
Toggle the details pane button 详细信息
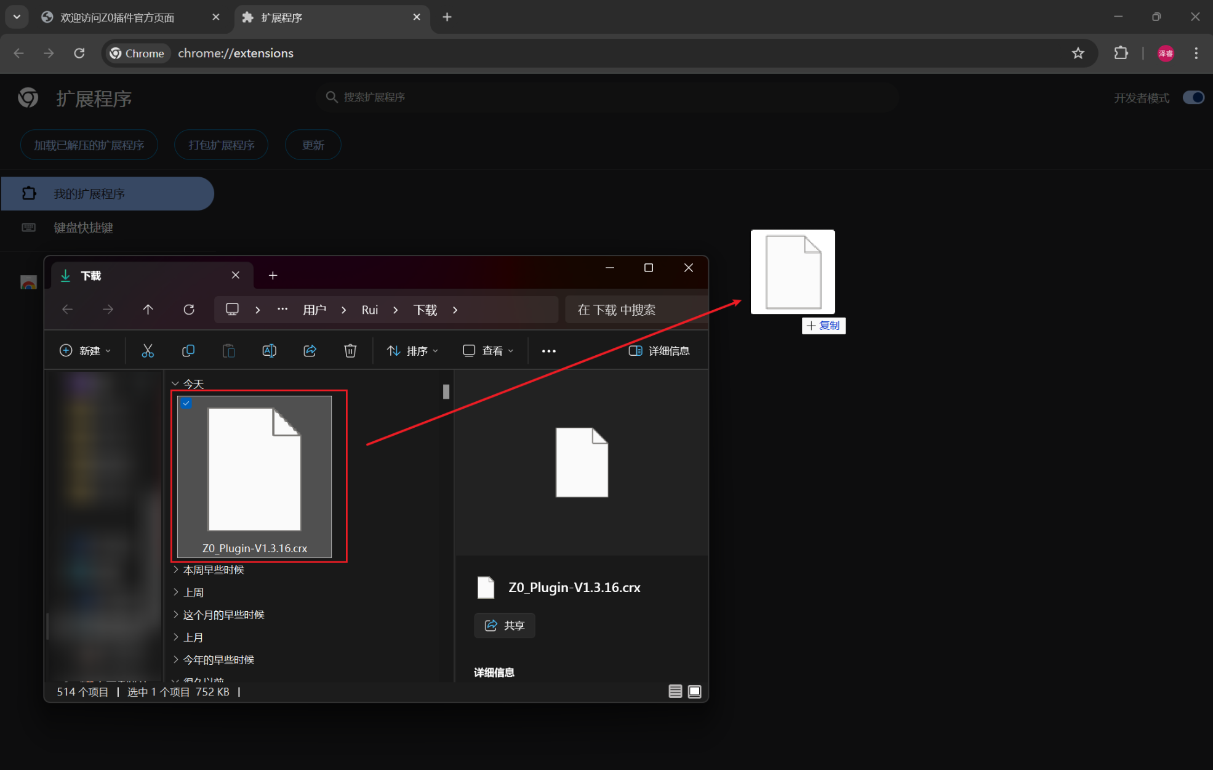point(659,351)
